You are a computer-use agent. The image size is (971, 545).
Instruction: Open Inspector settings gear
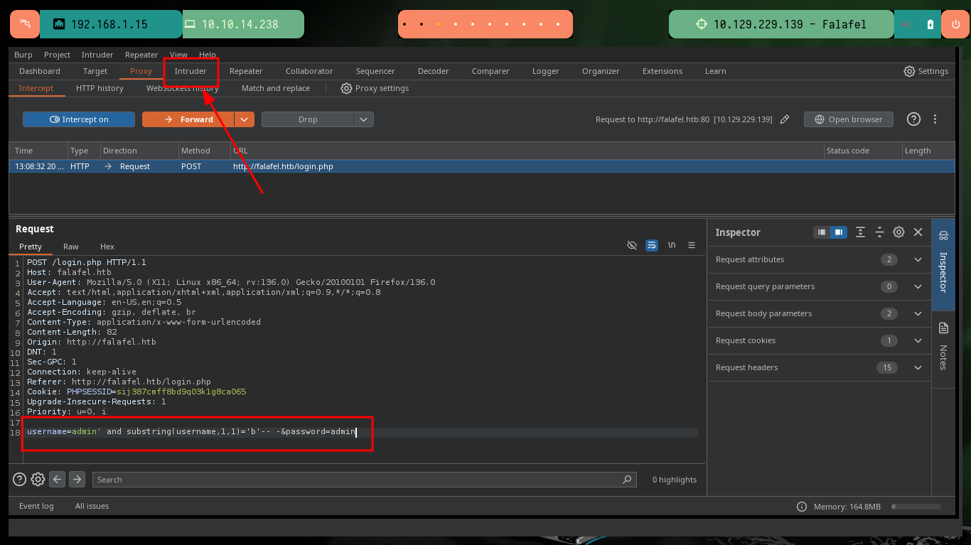pyautogui.click(x=898, y=232)
